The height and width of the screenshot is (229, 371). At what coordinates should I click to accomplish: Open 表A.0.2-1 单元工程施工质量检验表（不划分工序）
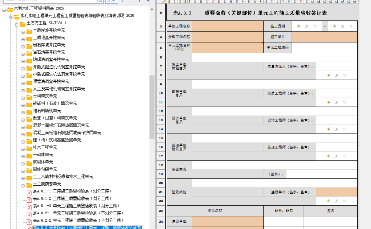click(x=78, y=213)
